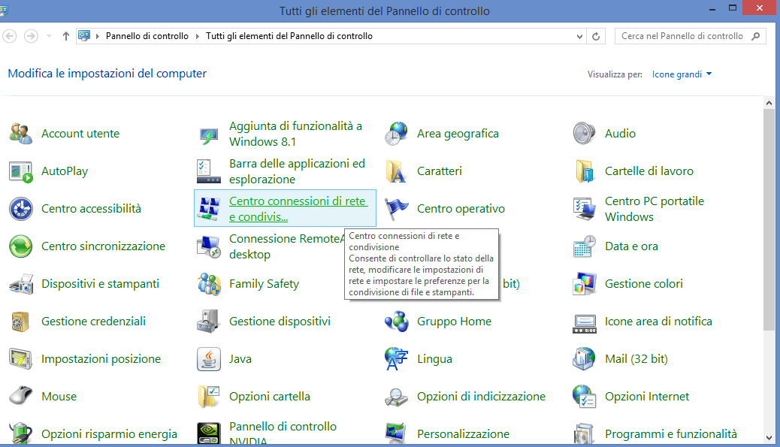
Task: Click the Family Safety icon
Action: point(209,284)
